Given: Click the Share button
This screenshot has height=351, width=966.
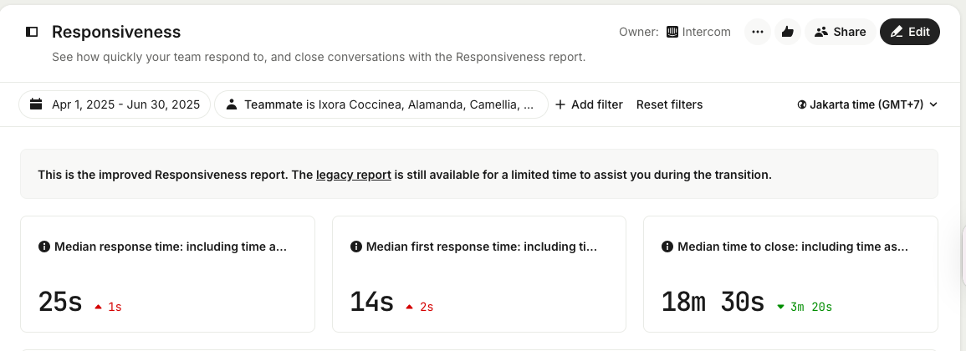Looking at the screenshot, I should coord(840,32).
